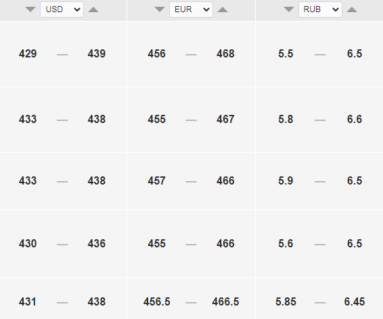Select RUB sell rate 6.45

[355, 301]
